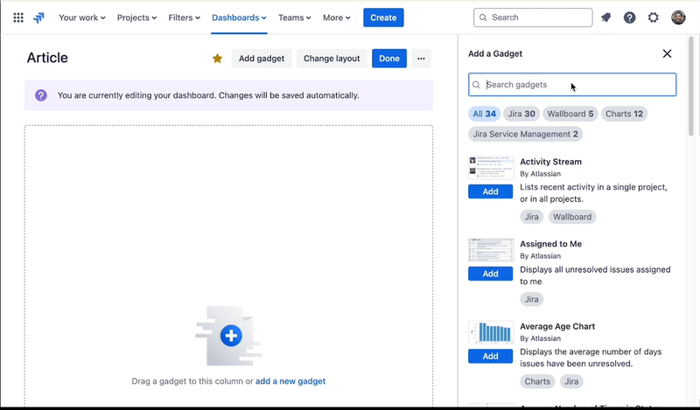700x410 pixels.
Task: Select the All 34 filter chip
Action: (x=485, y=114)
